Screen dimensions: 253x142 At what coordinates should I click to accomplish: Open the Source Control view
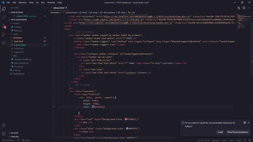click(4, 26)
